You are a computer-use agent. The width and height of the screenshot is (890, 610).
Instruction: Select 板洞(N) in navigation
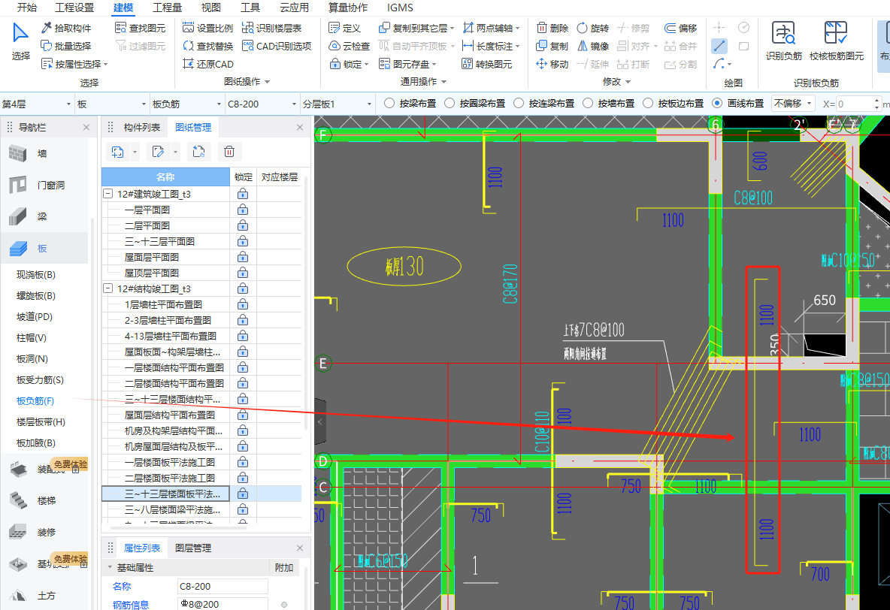click(x=32, y=358)
